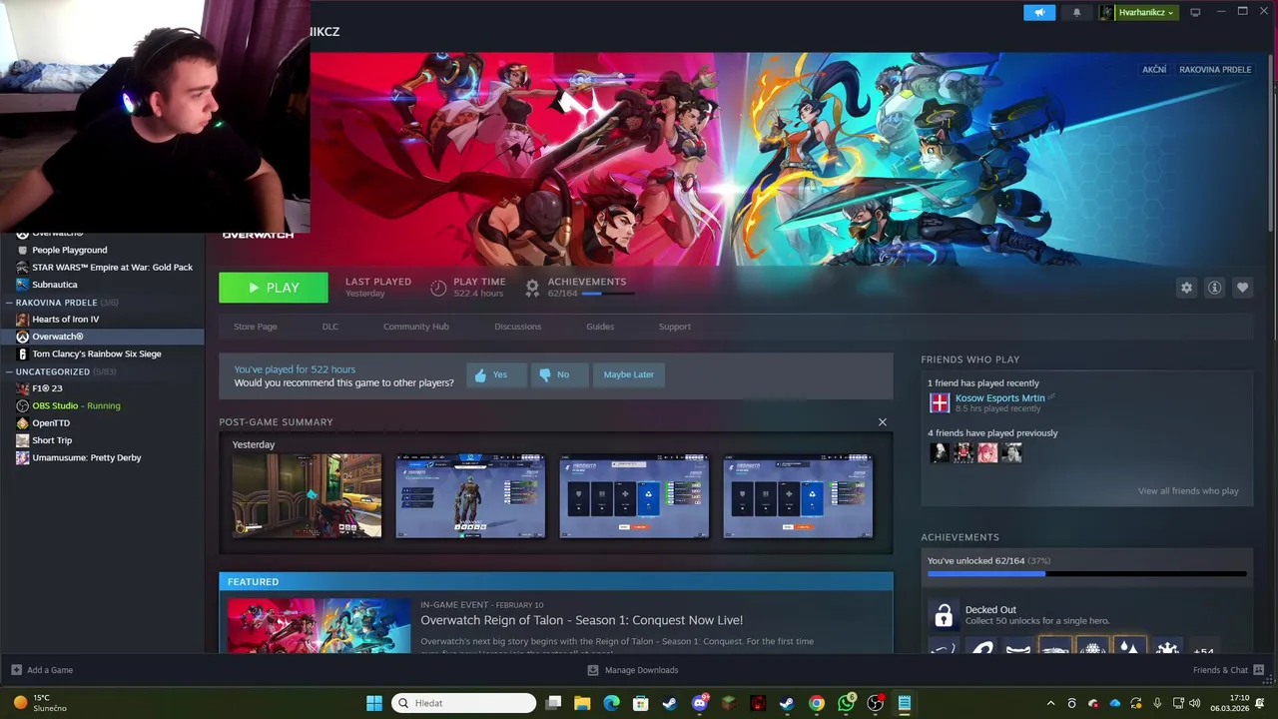The image size is (1278, 719).
Task: Show Overwatch game info icon
Action: click(x=1214, y=288)
